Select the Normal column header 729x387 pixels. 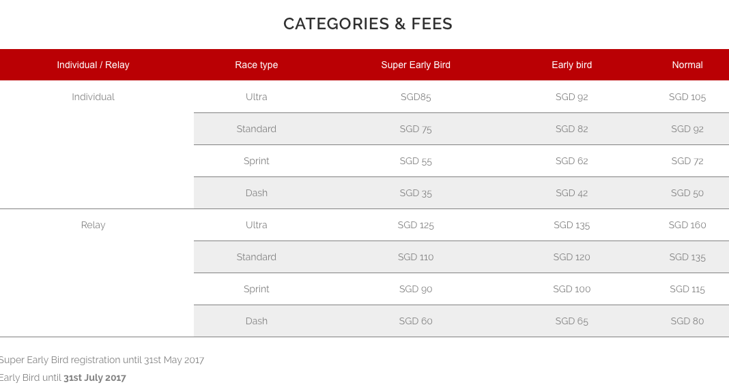(x=687, y=65)
